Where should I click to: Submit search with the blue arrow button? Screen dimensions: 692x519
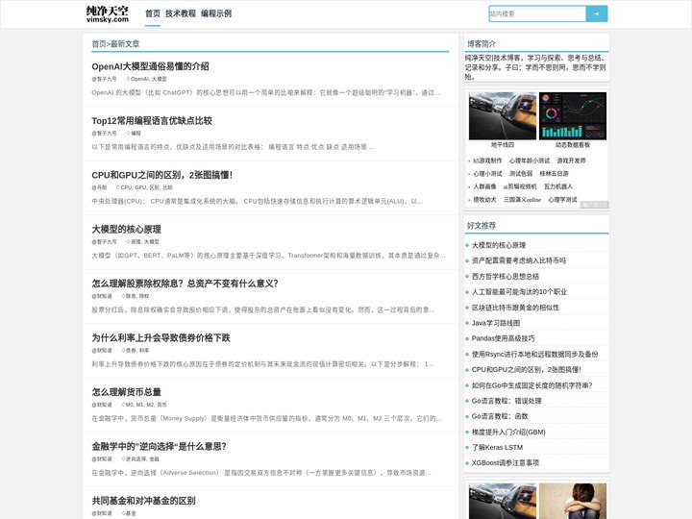pos(597,13)
